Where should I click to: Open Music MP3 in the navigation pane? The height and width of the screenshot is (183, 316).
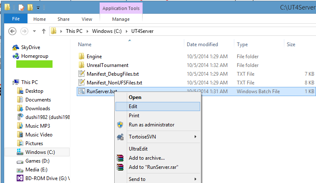pos(38,126)
